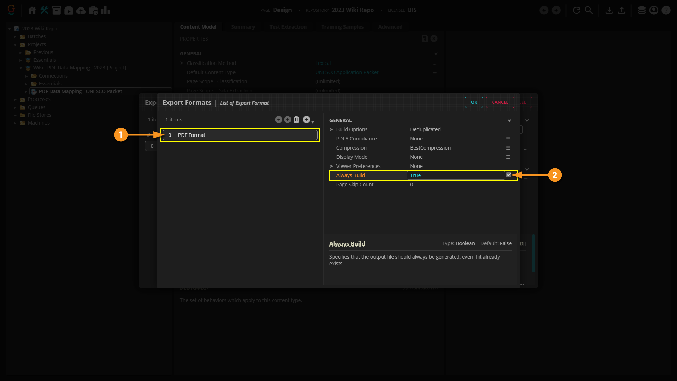Image resolution: width=677 pixels, height=381 pixels.
Task: Move the selected format up with the arrow icon
Action: click(x=279, y=120)
